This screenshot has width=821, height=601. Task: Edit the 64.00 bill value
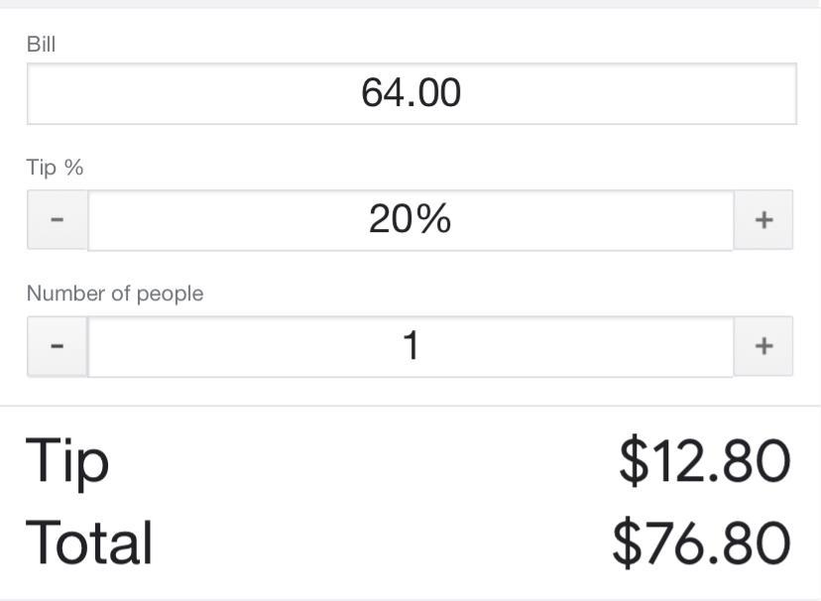click(410, 94)
